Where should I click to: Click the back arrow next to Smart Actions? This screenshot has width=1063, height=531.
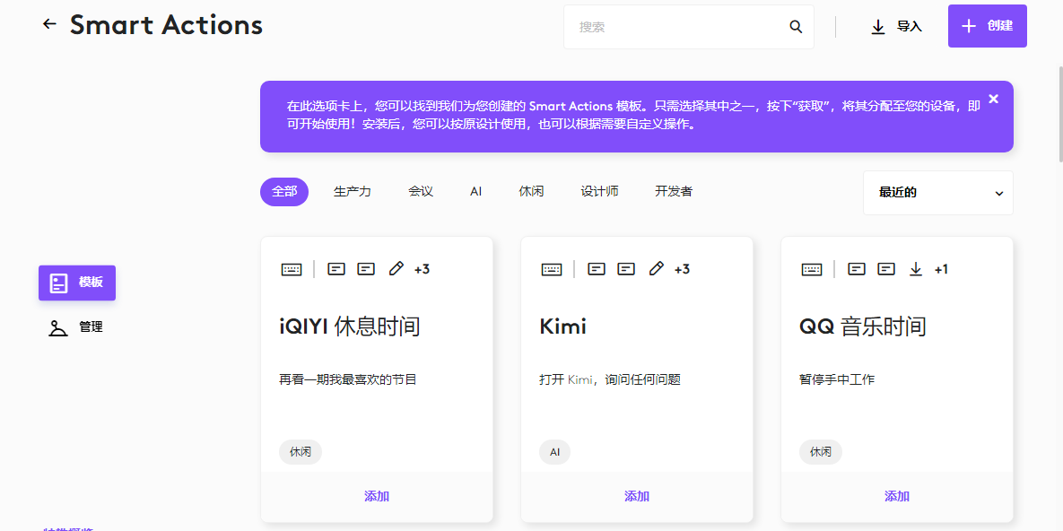[49, 24]
